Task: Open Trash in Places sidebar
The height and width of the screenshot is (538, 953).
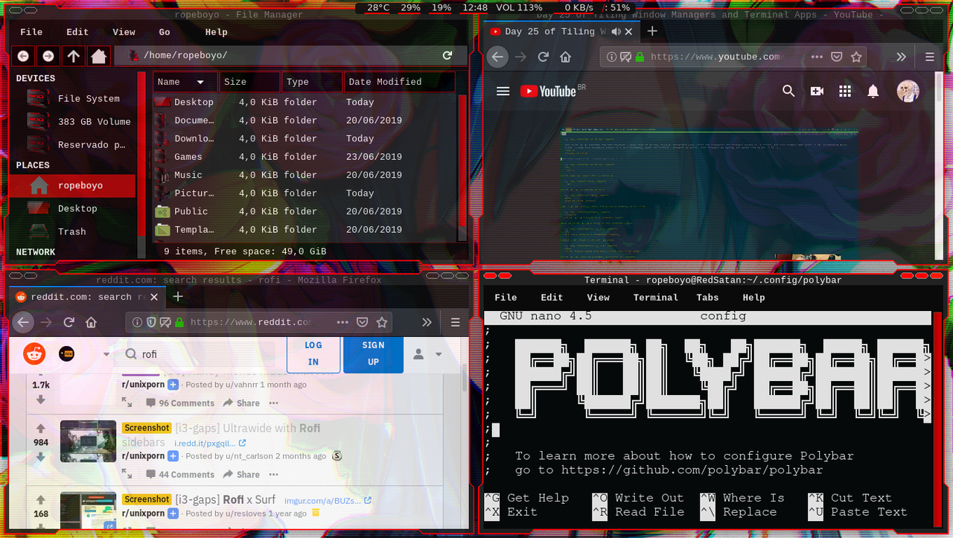Action: pyautogui.click(x=72, y=231)
